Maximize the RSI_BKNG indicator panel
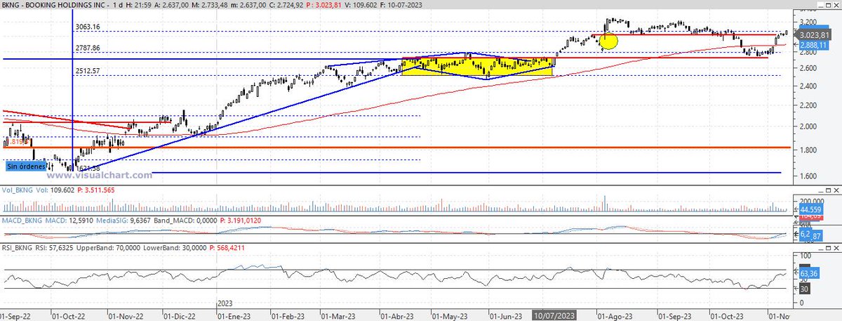The height and width of the screenshot is (321, 842). tap(828, 248)
